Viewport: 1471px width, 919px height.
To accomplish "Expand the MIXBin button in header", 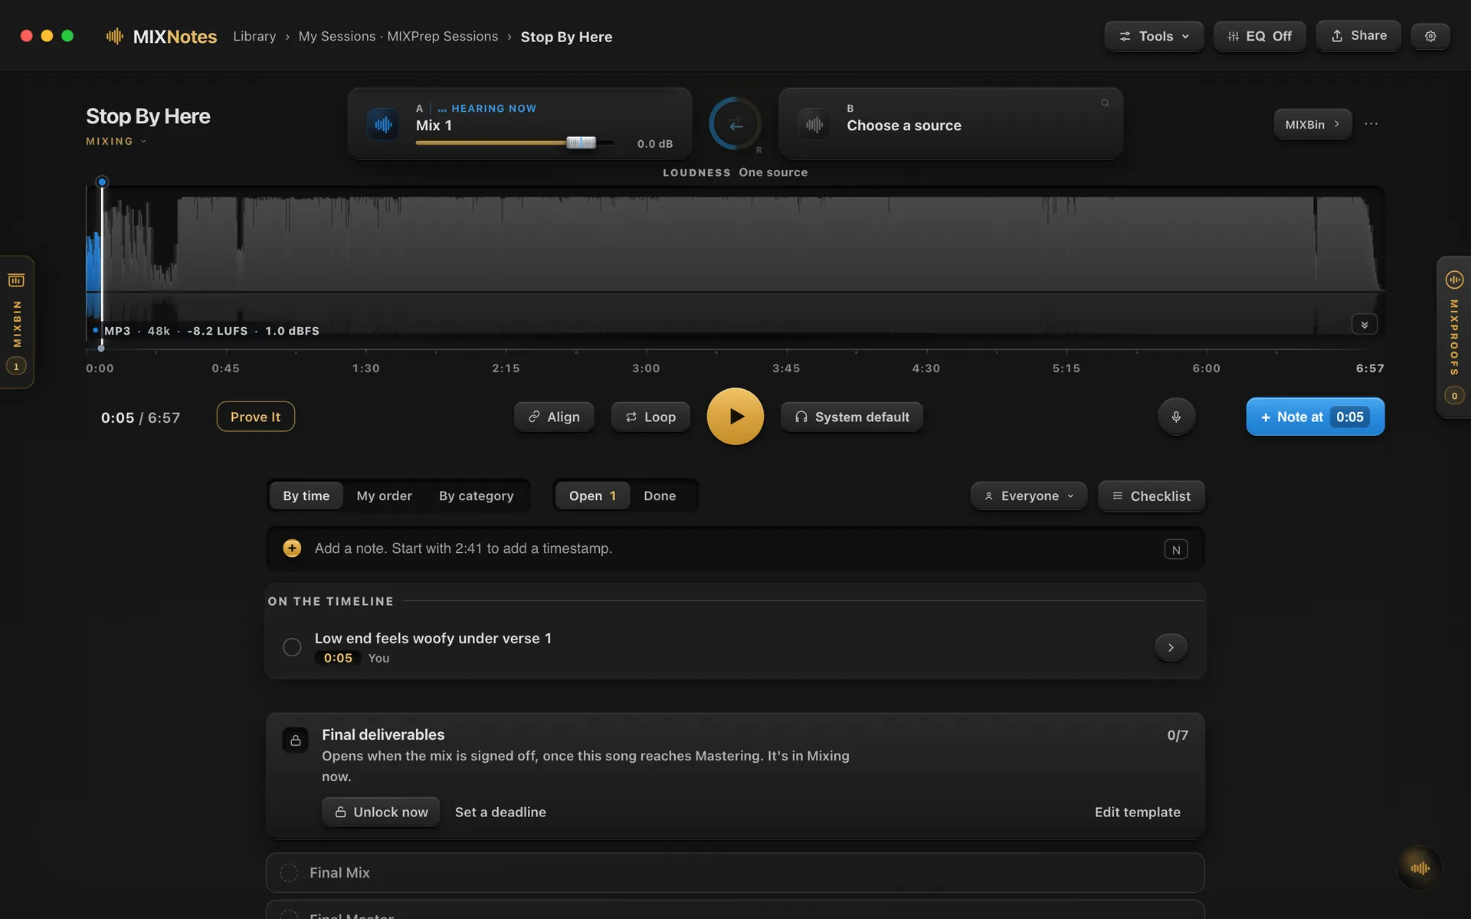I will point(1312,124).
